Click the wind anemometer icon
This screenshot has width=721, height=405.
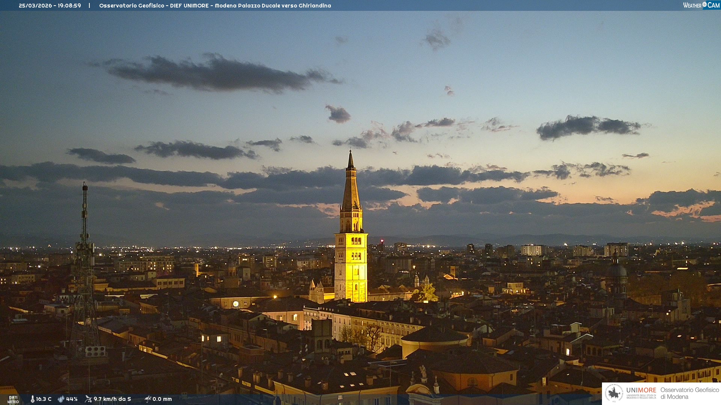(x=88, y=399)
